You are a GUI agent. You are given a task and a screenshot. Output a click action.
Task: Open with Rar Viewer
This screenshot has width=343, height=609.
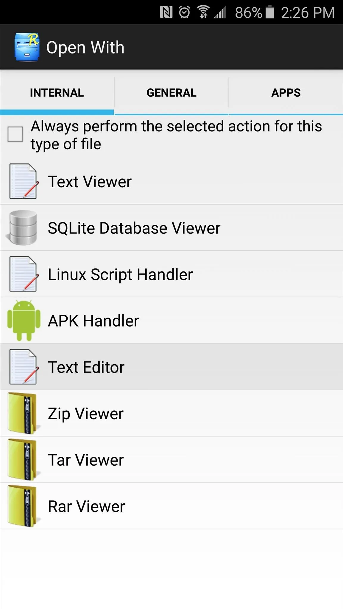click(x=171, y=506)
